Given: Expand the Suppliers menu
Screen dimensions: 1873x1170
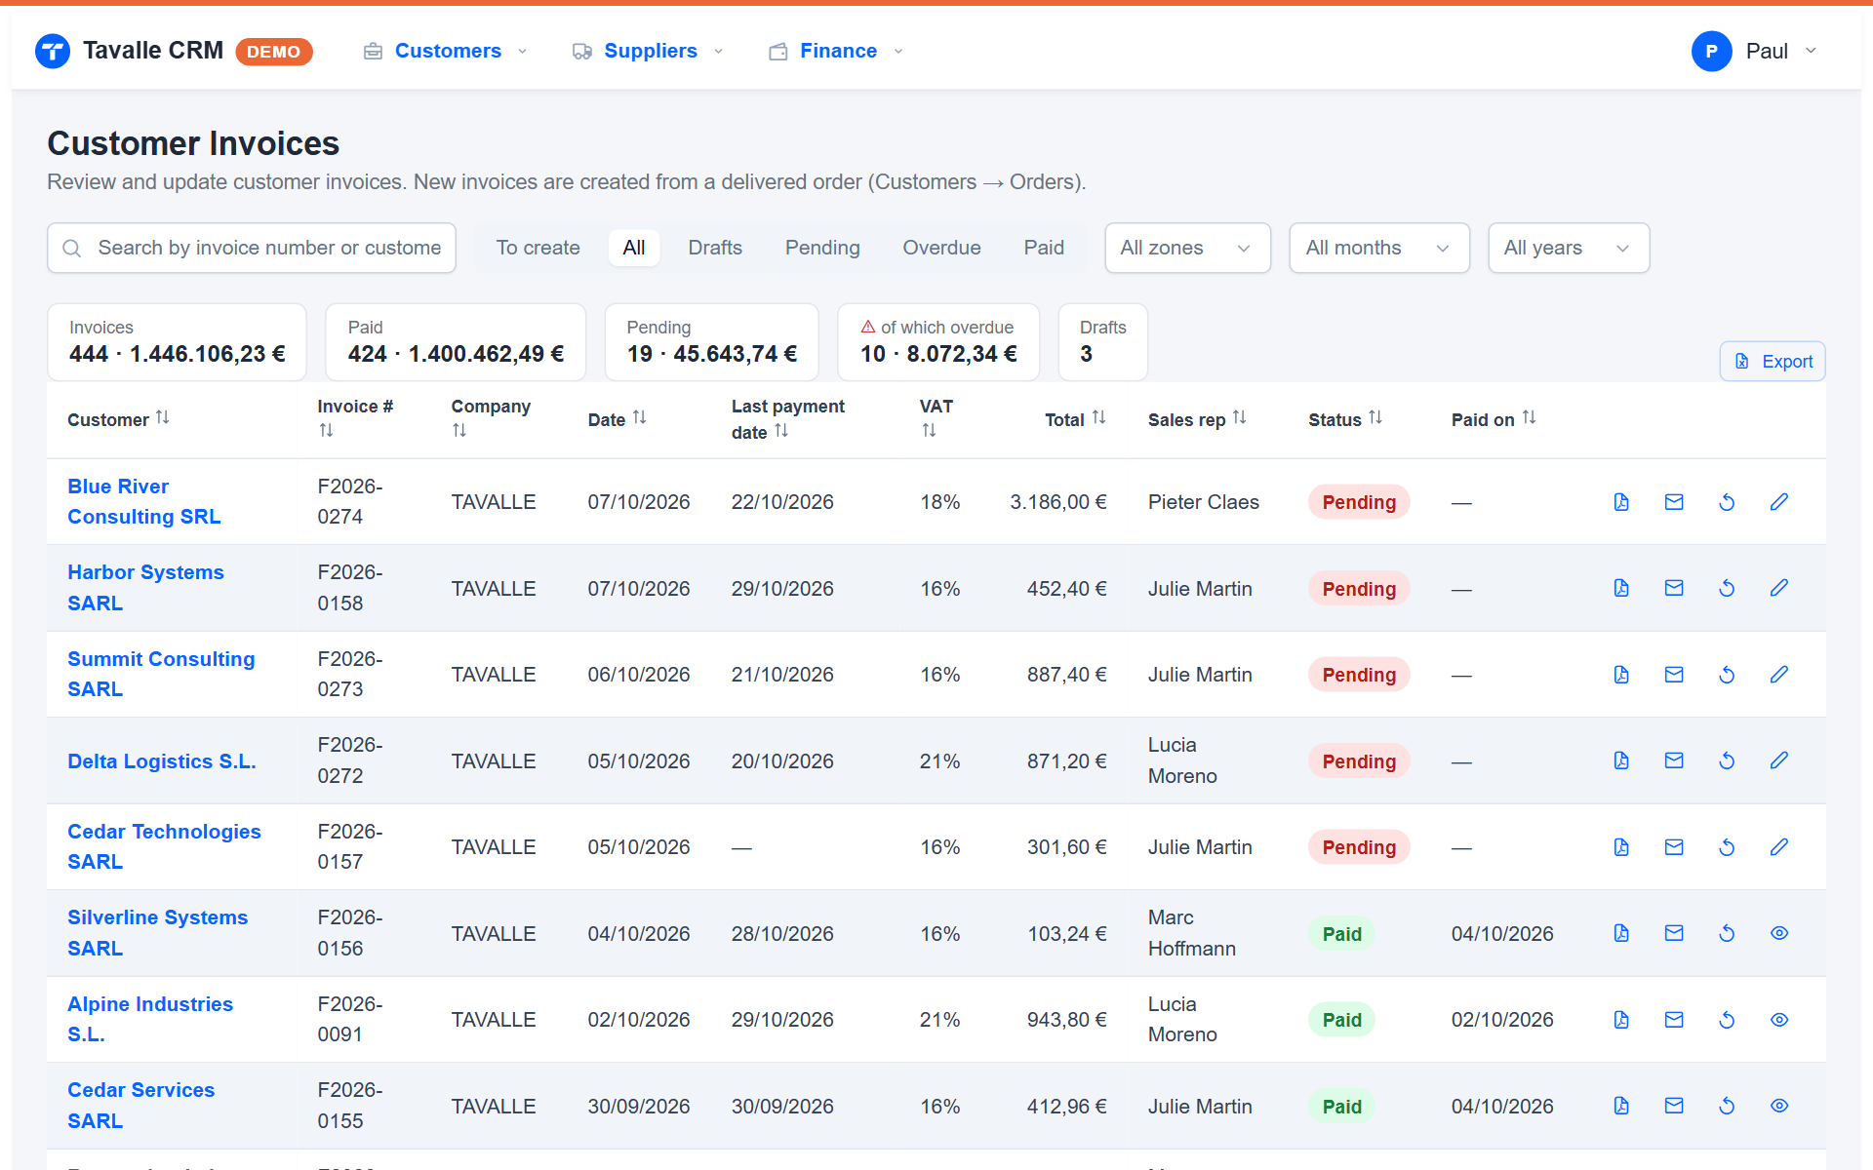Looking at the screenshot, I should (649, 51).
